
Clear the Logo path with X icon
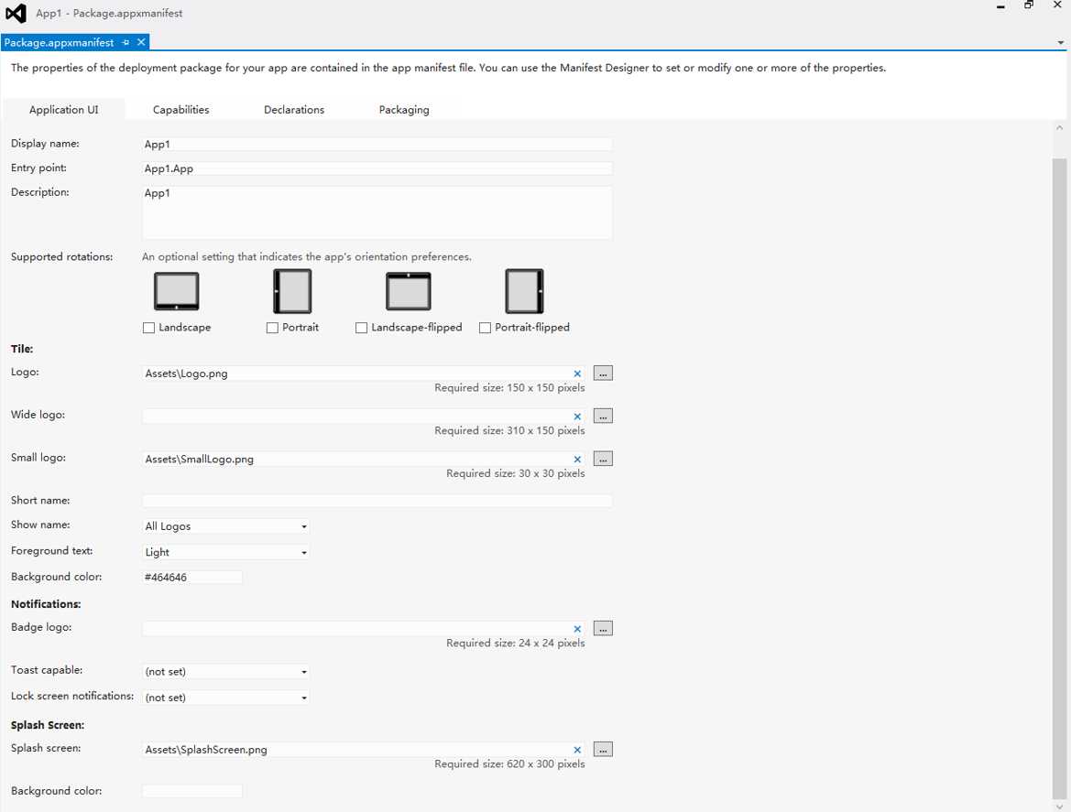point(577,374)
